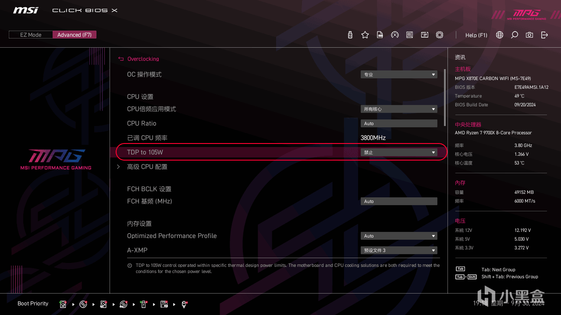
Task: Click the 5.030 V system voltage value
Action: click(x=522, y=239)
